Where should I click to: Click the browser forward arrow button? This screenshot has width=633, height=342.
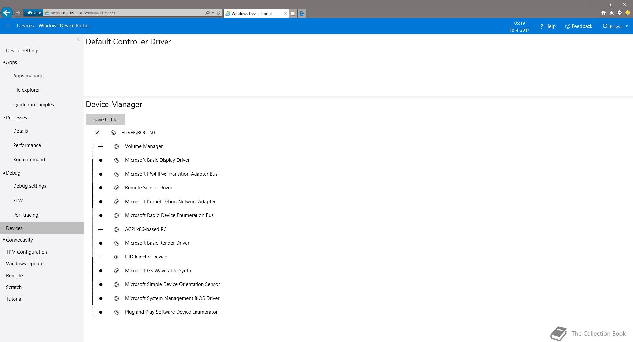tap(18, 13)
